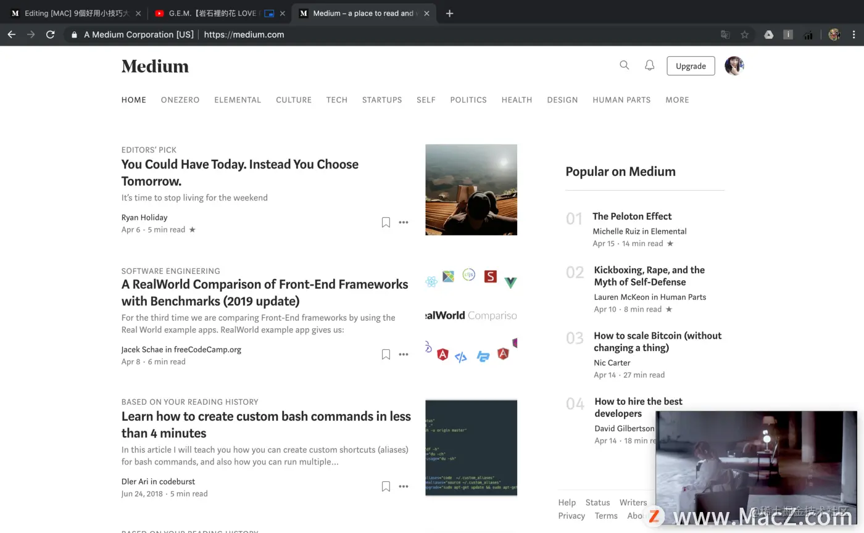Open the translate page icon
864x533 pixels.
pos(725,35)
